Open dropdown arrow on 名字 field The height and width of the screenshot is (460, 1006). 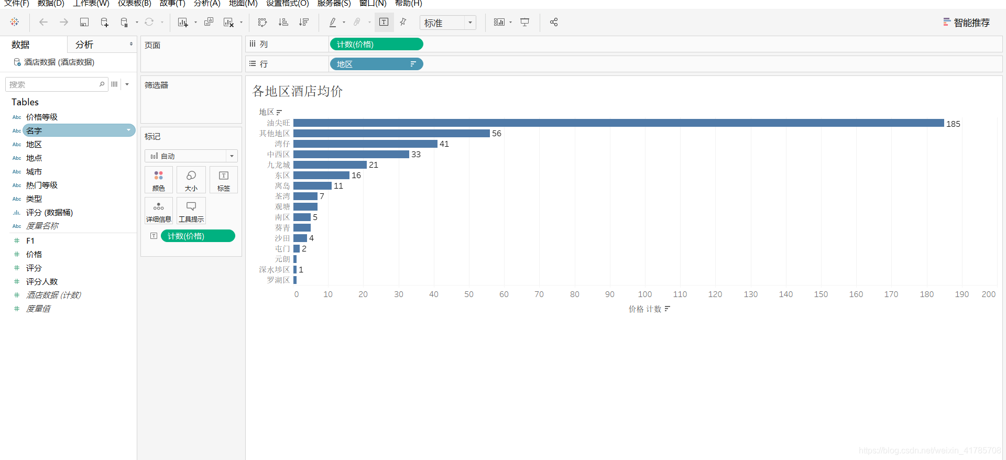(128, 130)
